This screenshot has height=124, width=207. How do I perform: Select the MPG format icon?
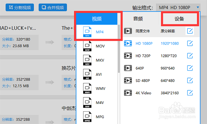87,117
